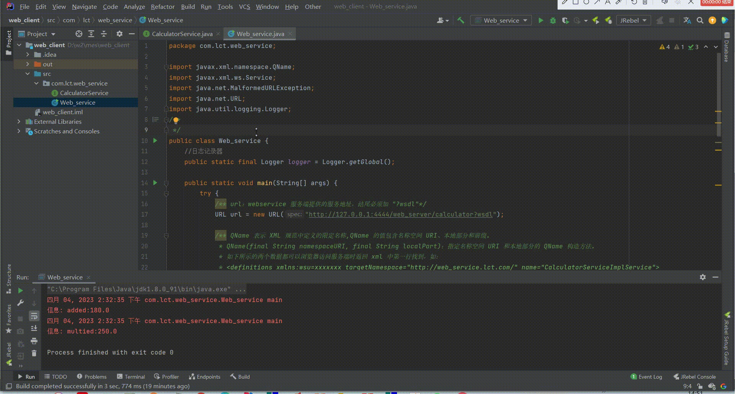Run with JRebel rocket icon
This screenshot has width=735, height=394.
pos(596,20)
